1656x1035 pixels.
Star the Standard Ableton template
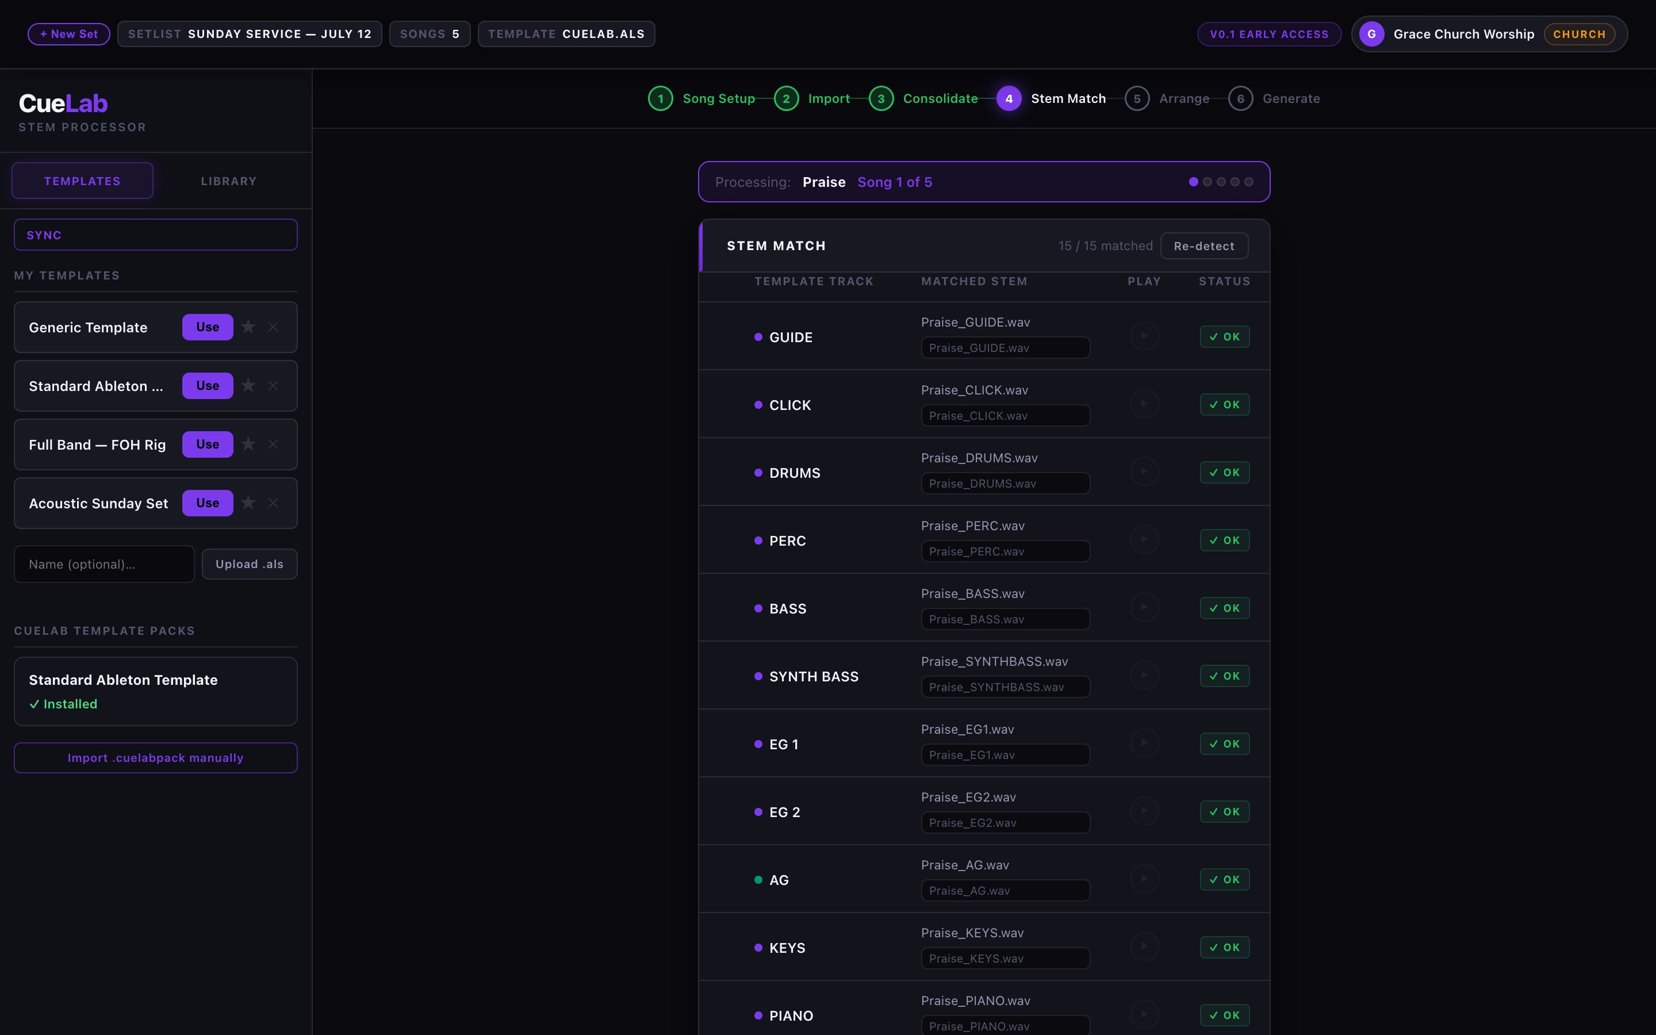(x=248, y=385)
